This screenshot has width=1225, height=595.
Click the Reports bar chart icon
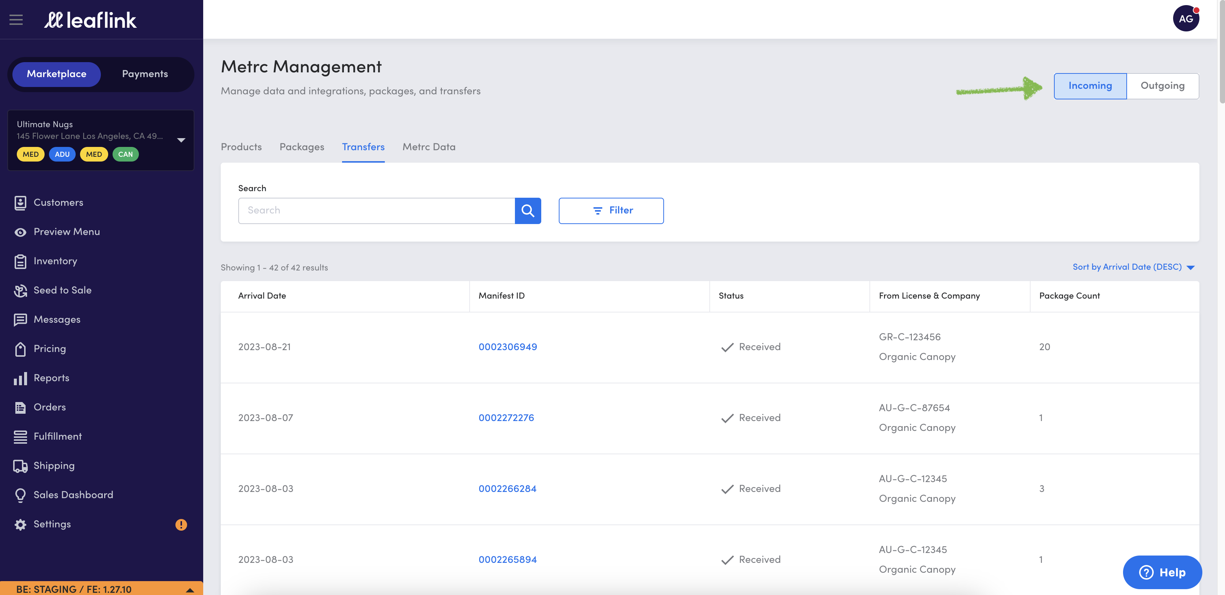(x=20, y=378)
